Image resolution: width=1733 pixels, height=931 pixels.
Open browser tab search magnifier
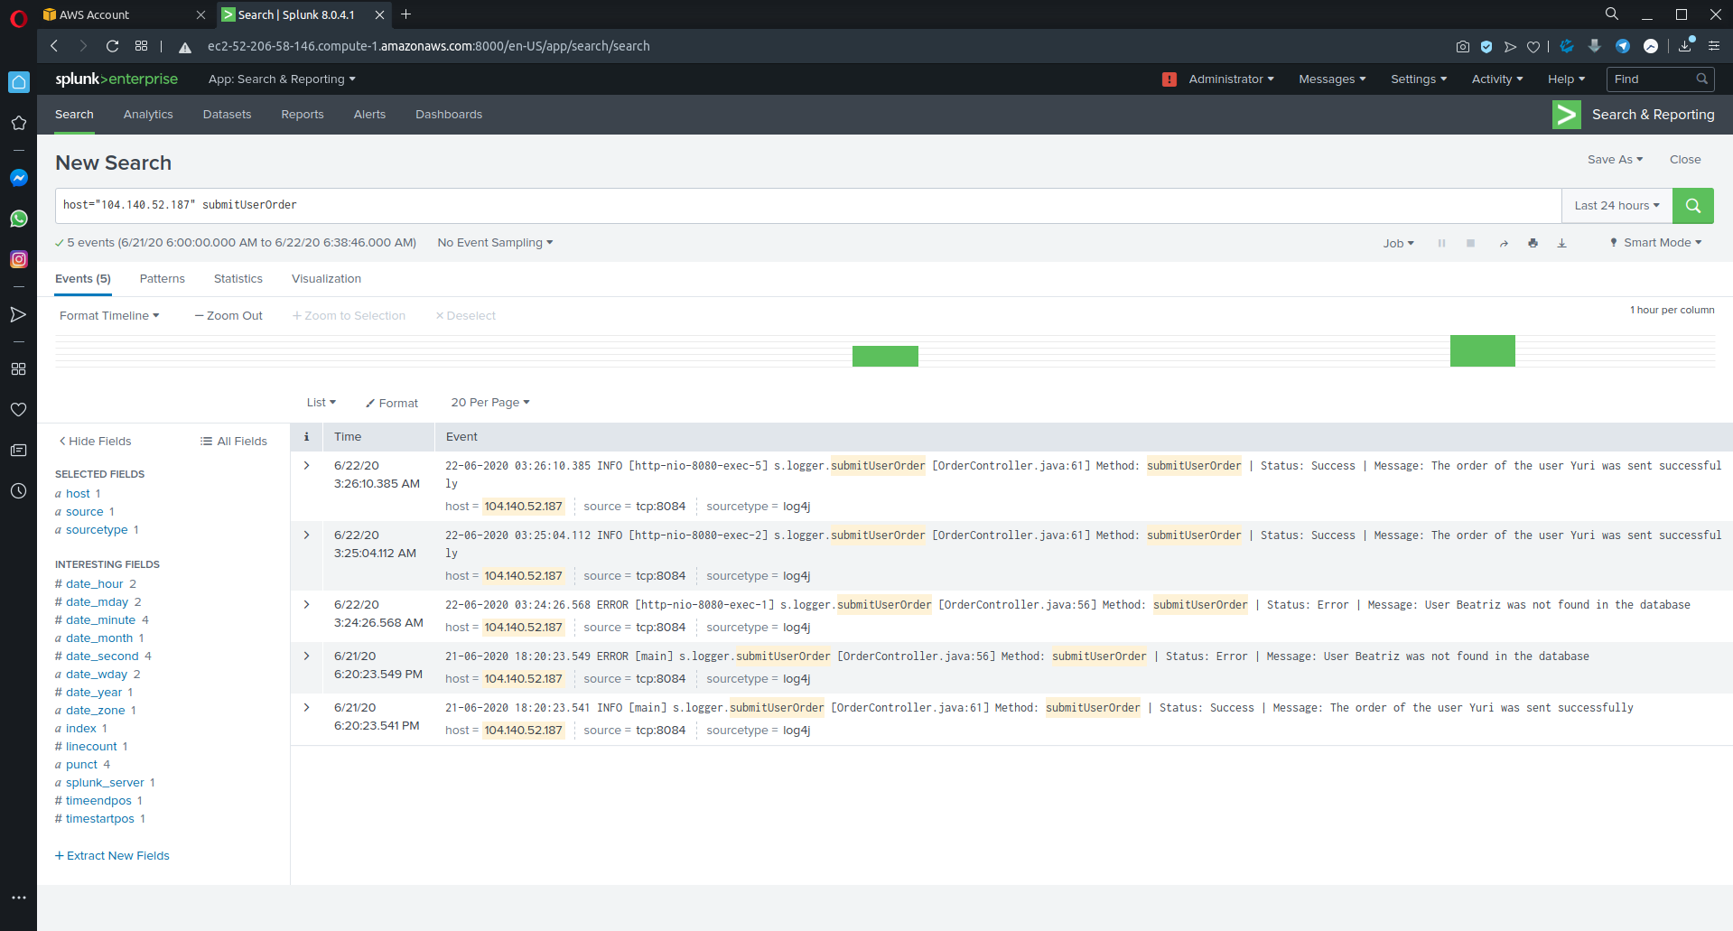click(x=1611, y=14)
